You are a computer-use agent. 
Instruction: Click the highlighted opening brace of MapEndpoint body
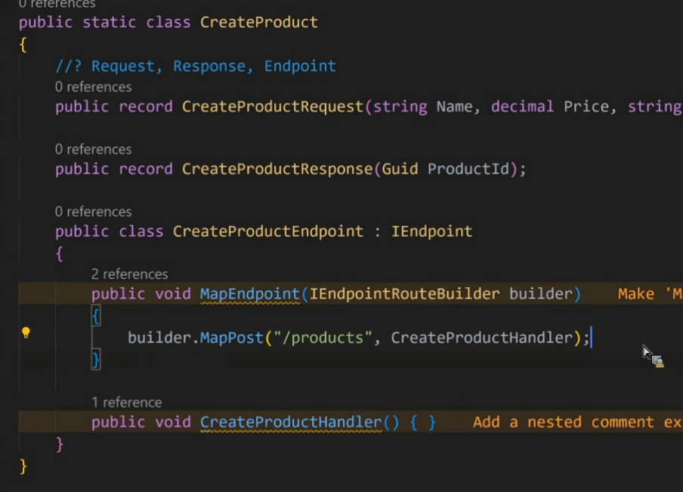[x=96, y=316]
